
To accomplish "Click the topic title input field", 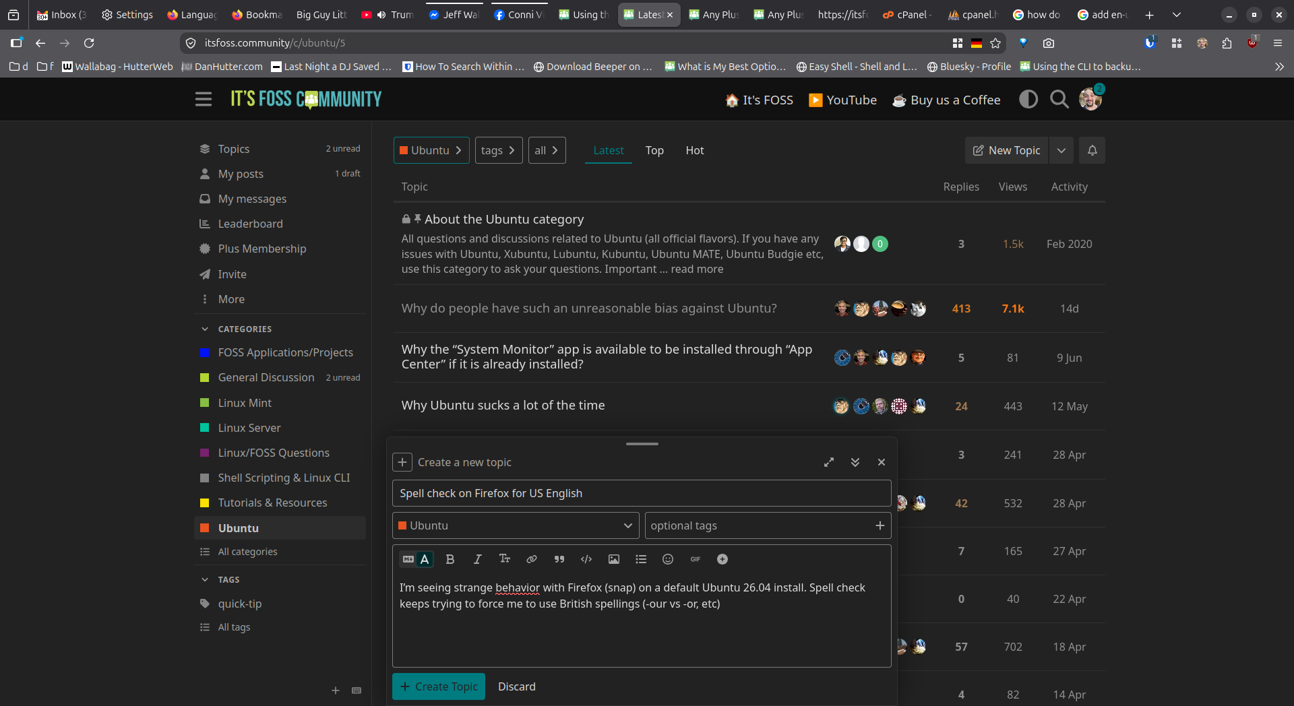I will pyautogui.click(x=642, y=493).
